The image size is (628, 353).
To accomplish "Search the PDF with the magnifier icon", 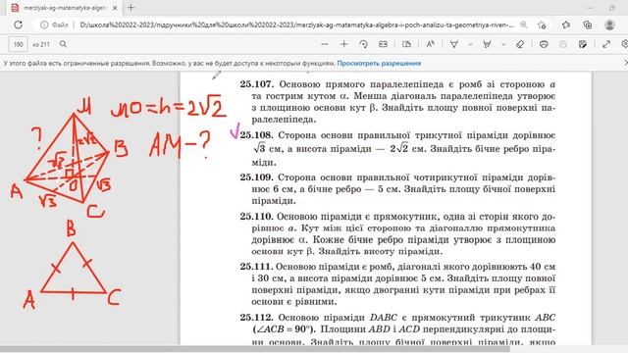I will [63, 44].
